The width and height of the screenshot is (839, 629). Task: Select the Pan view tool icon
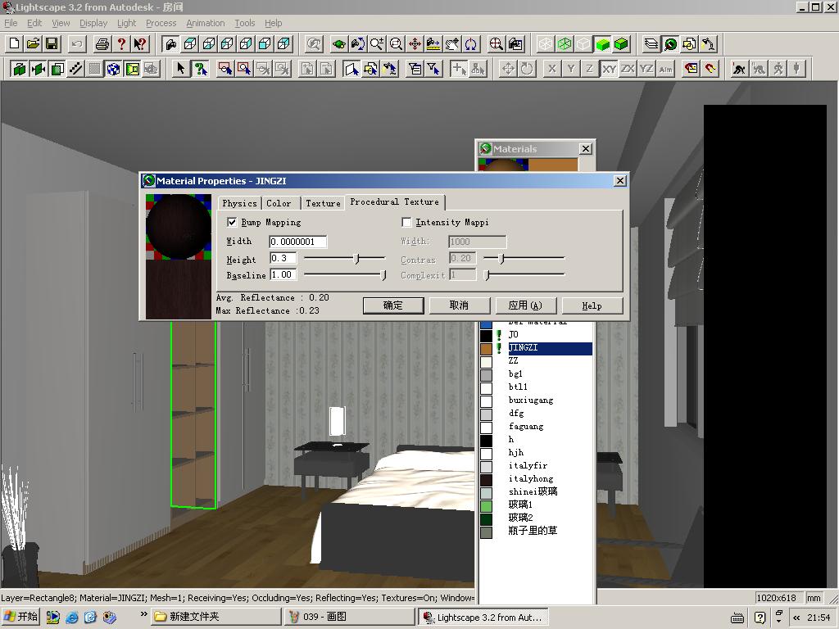coord(415,44)
